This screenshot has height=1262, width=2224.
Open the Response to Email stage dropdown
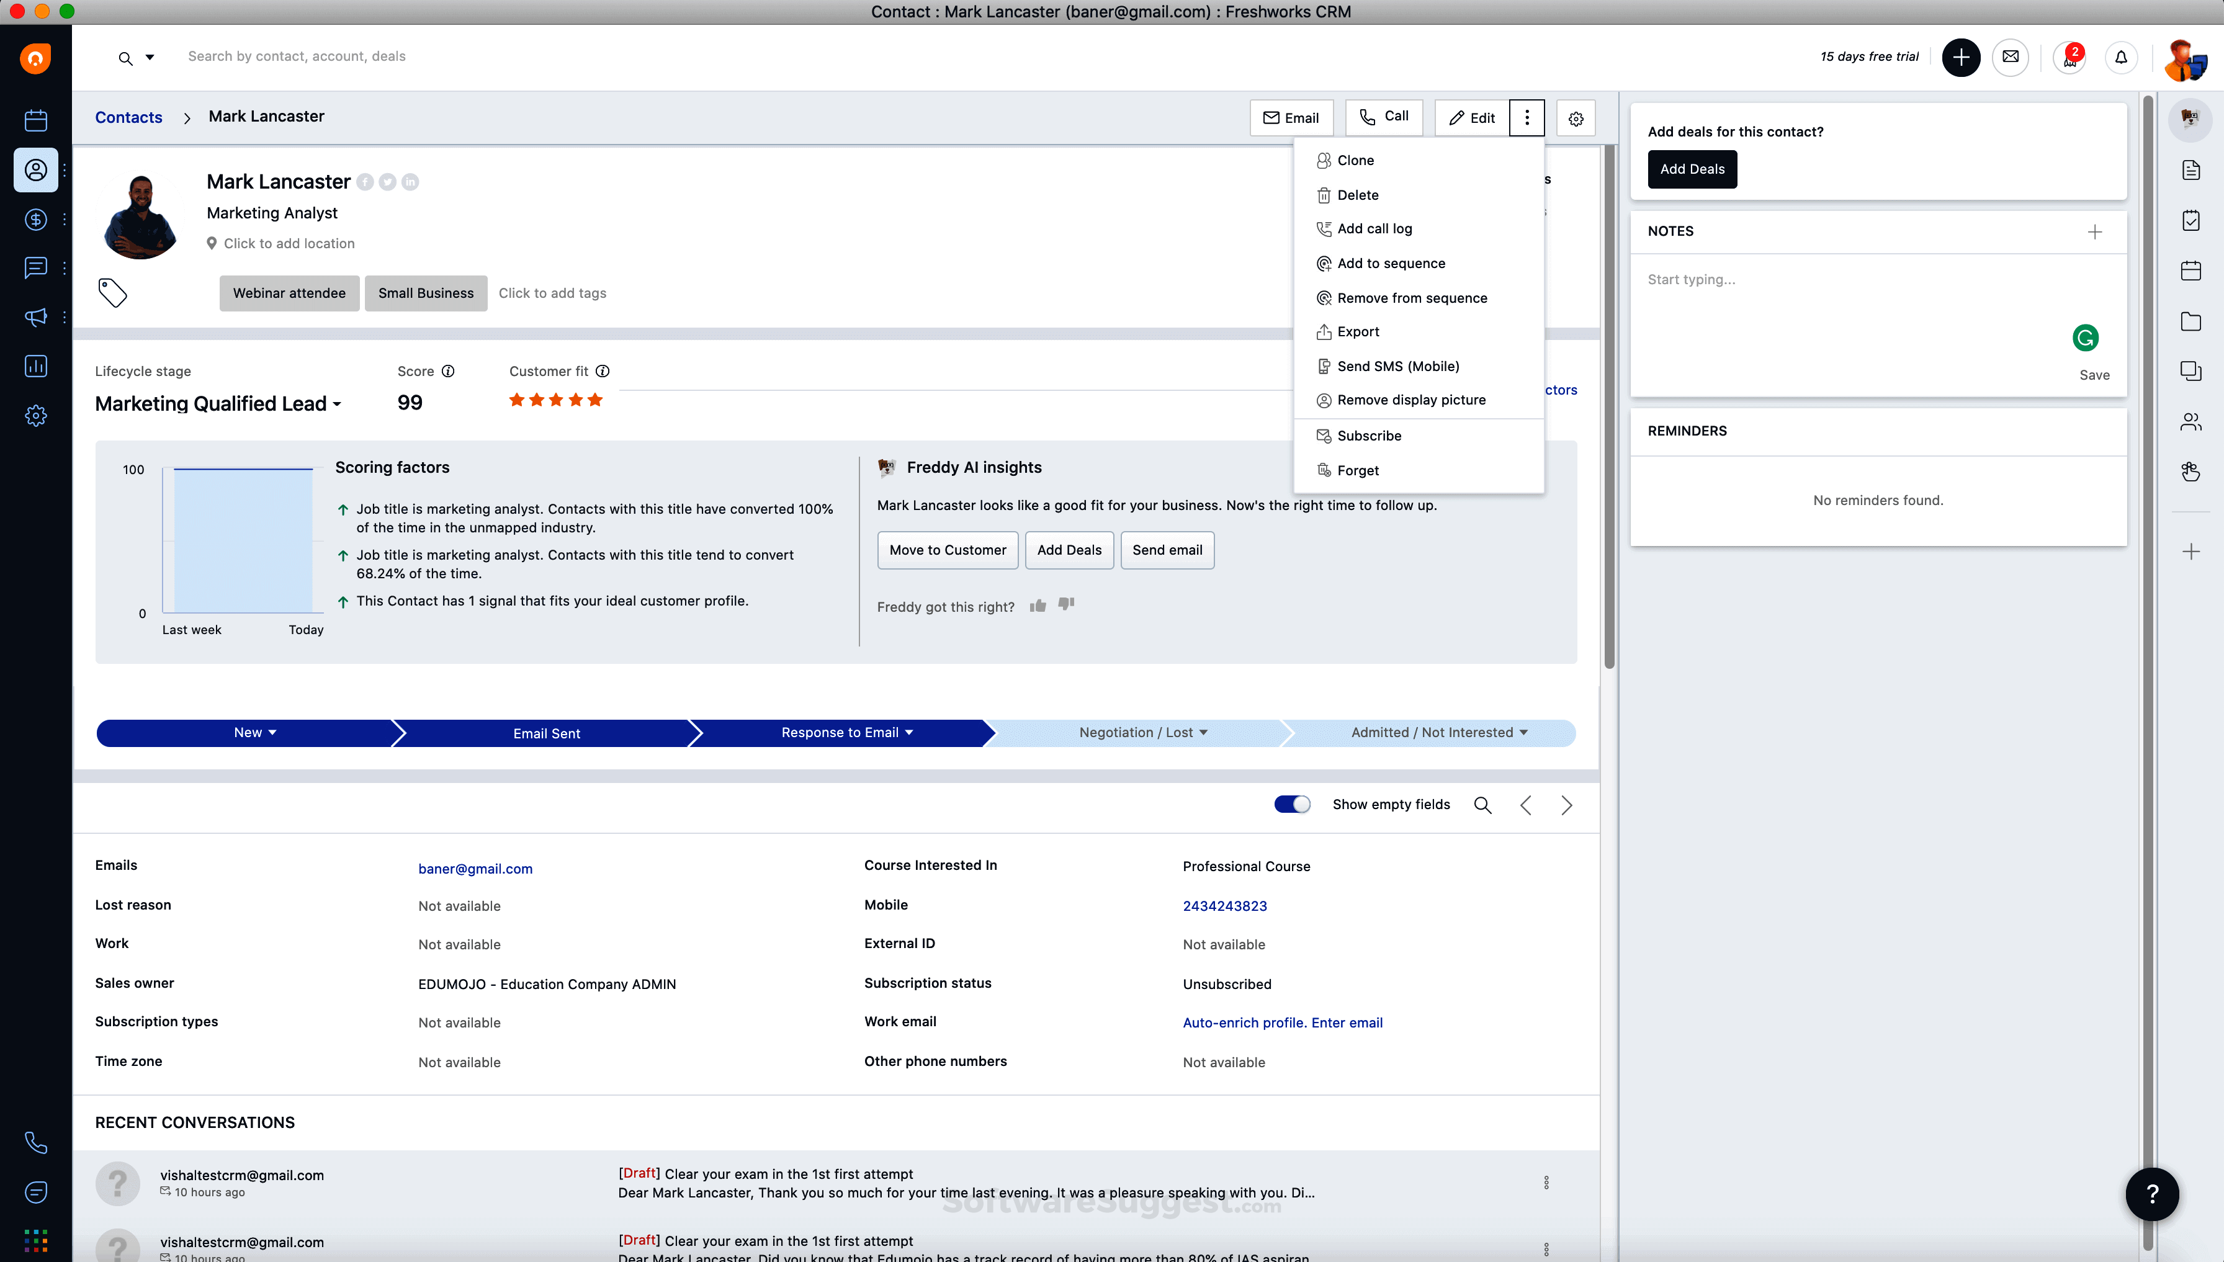pos(909,732)
